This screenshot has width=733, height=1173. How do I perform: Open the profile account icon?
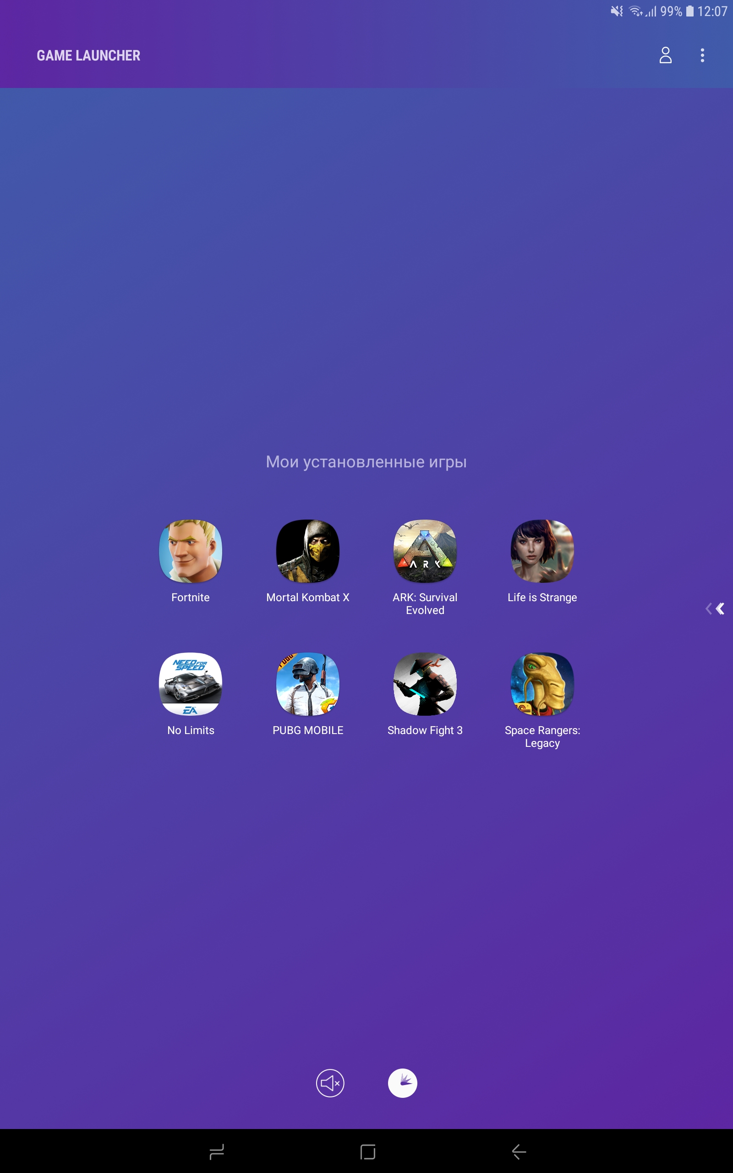[665, 55]
